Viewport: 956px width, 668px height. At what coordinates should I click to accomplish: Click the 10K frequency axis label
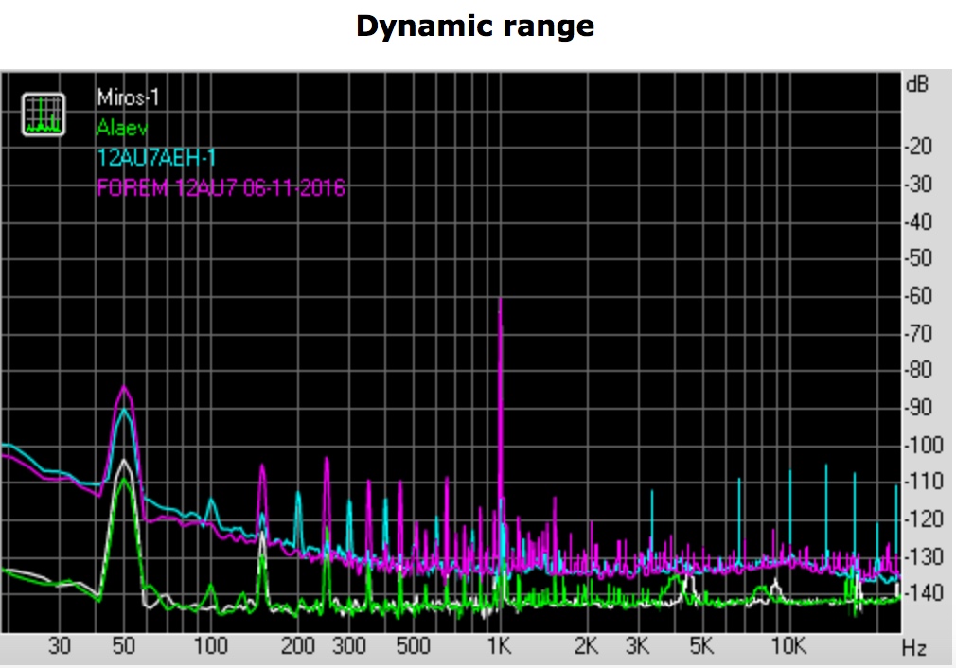[x=788, y=647]
